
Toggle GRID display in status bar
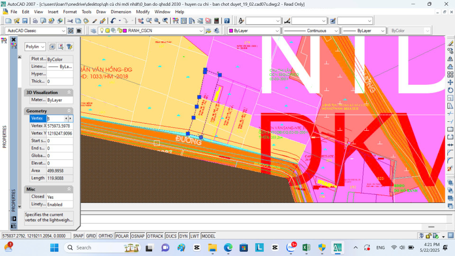(91, 236)
